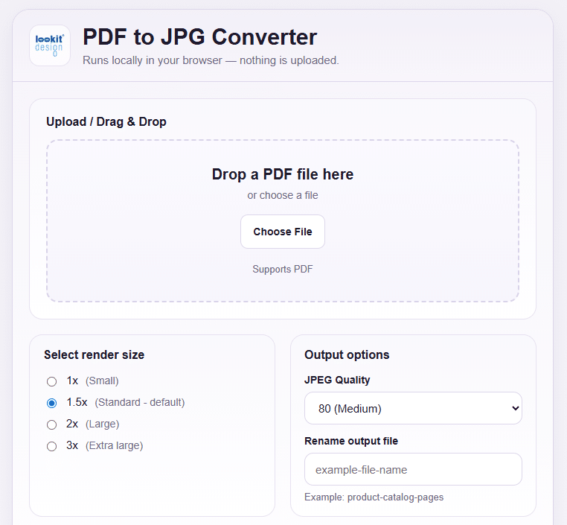The image size is (567, 525).
Task: Click the "Example: product-catalog-pages" hint text
Action: tap(374, 497)
